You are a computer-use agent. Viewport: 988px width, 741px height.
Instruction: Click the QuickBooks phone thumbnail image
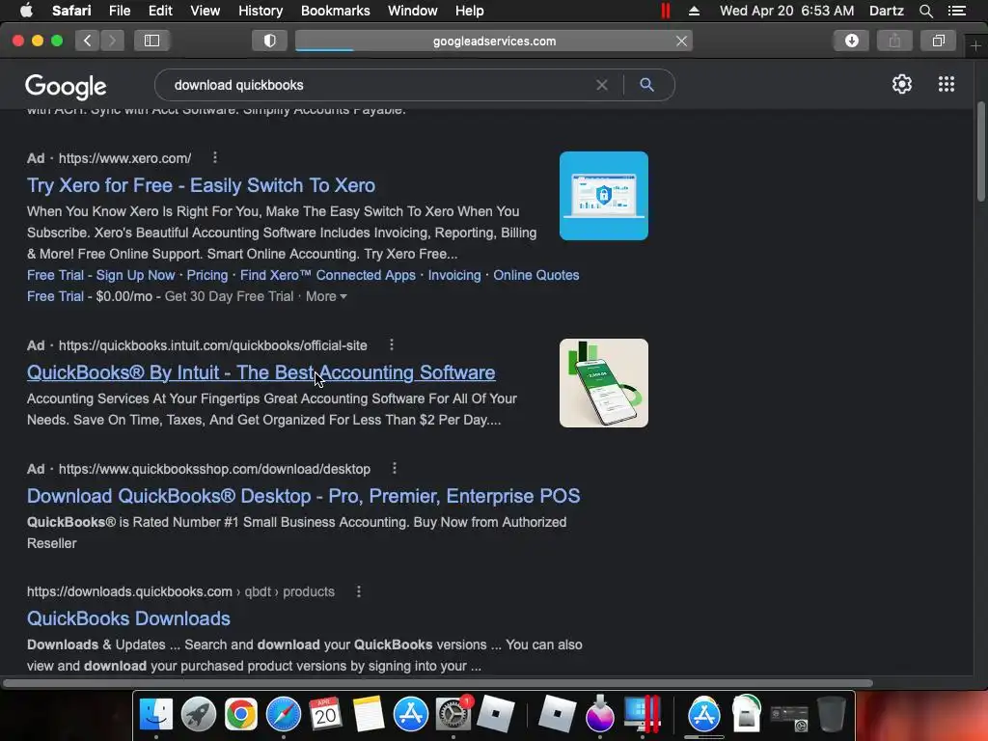(x=604, y=383)
